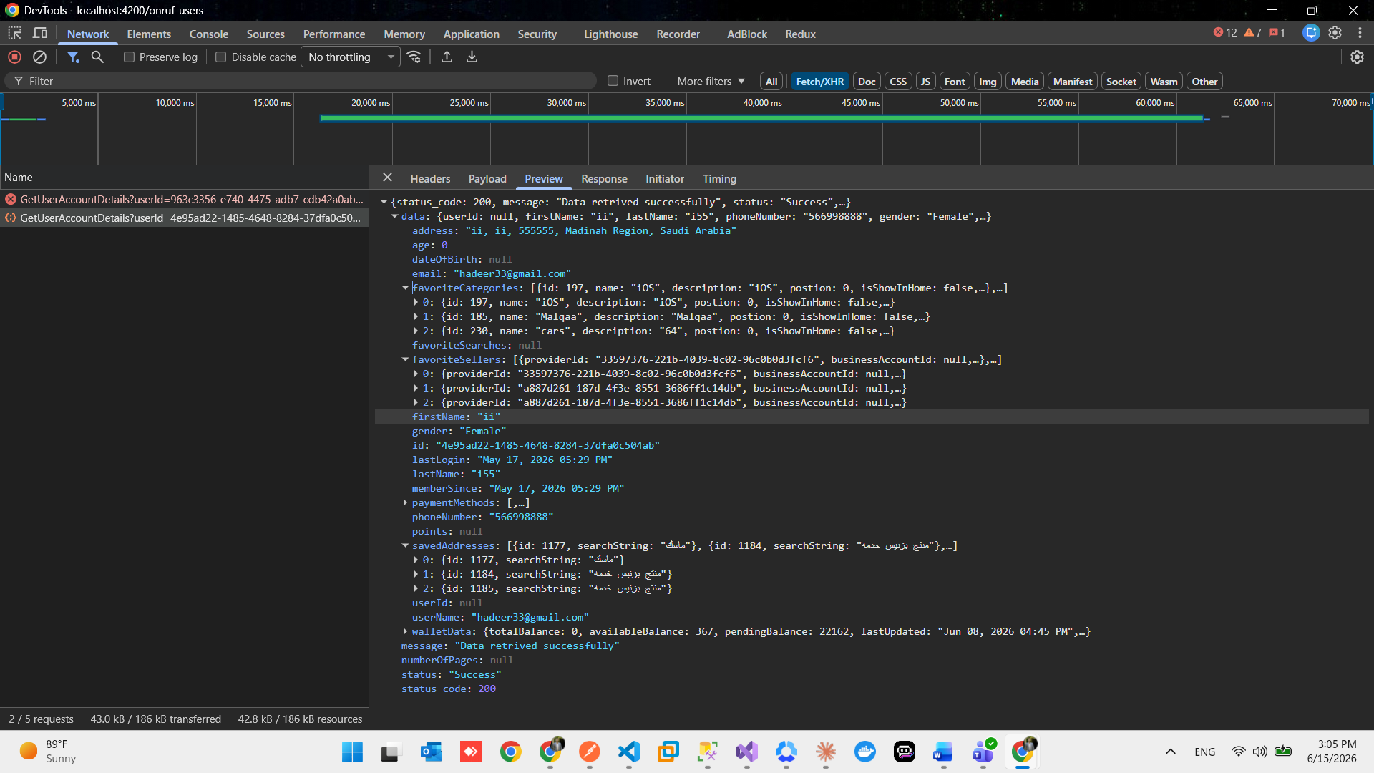This screenshot has width=1374, height=773.
Task: Expand favoriteSellers item 1
Action: pyautogui.click(x=416, y=388)
